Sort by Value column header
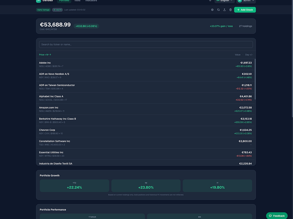The width and height of the screenshot is (293, 219). [x=238, y=55]
